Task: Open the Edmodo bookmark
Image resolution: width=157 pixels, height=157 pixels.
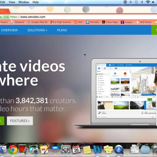Action: point(92,22)
